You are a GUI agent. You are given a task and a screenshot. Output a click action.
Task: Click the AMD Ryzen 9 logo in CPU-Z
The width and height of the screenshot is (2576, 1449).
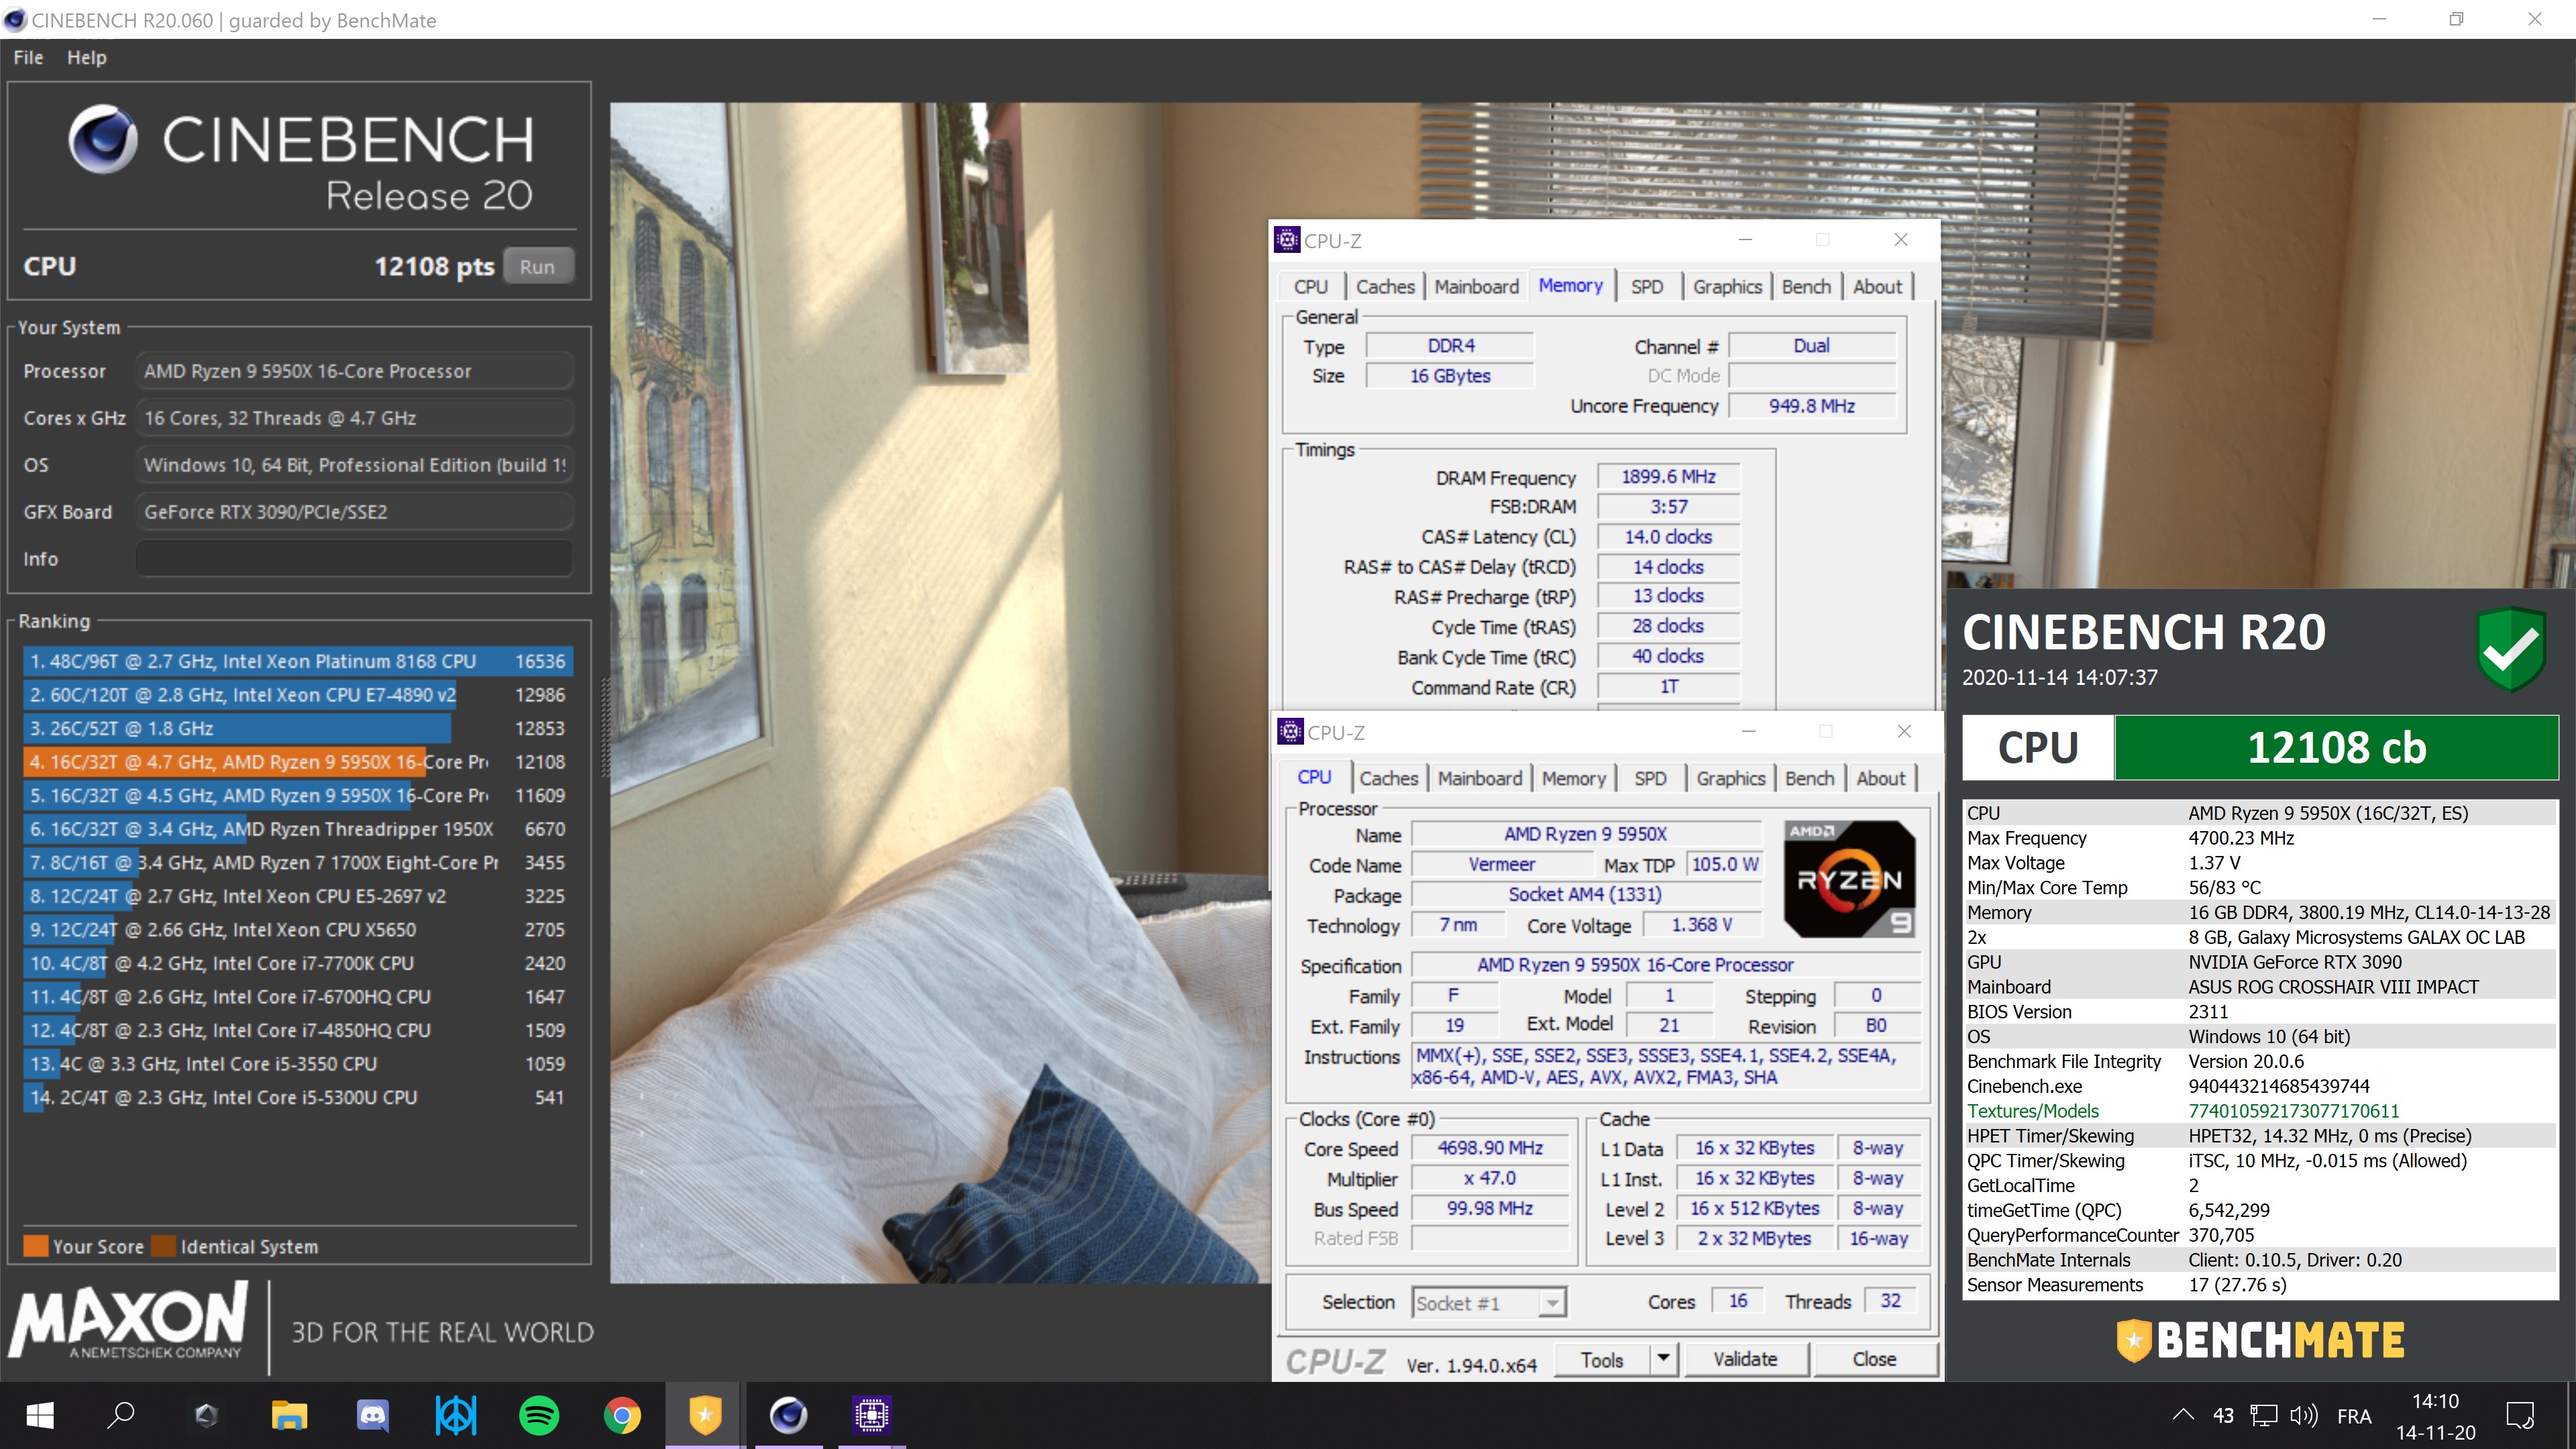1850,879
